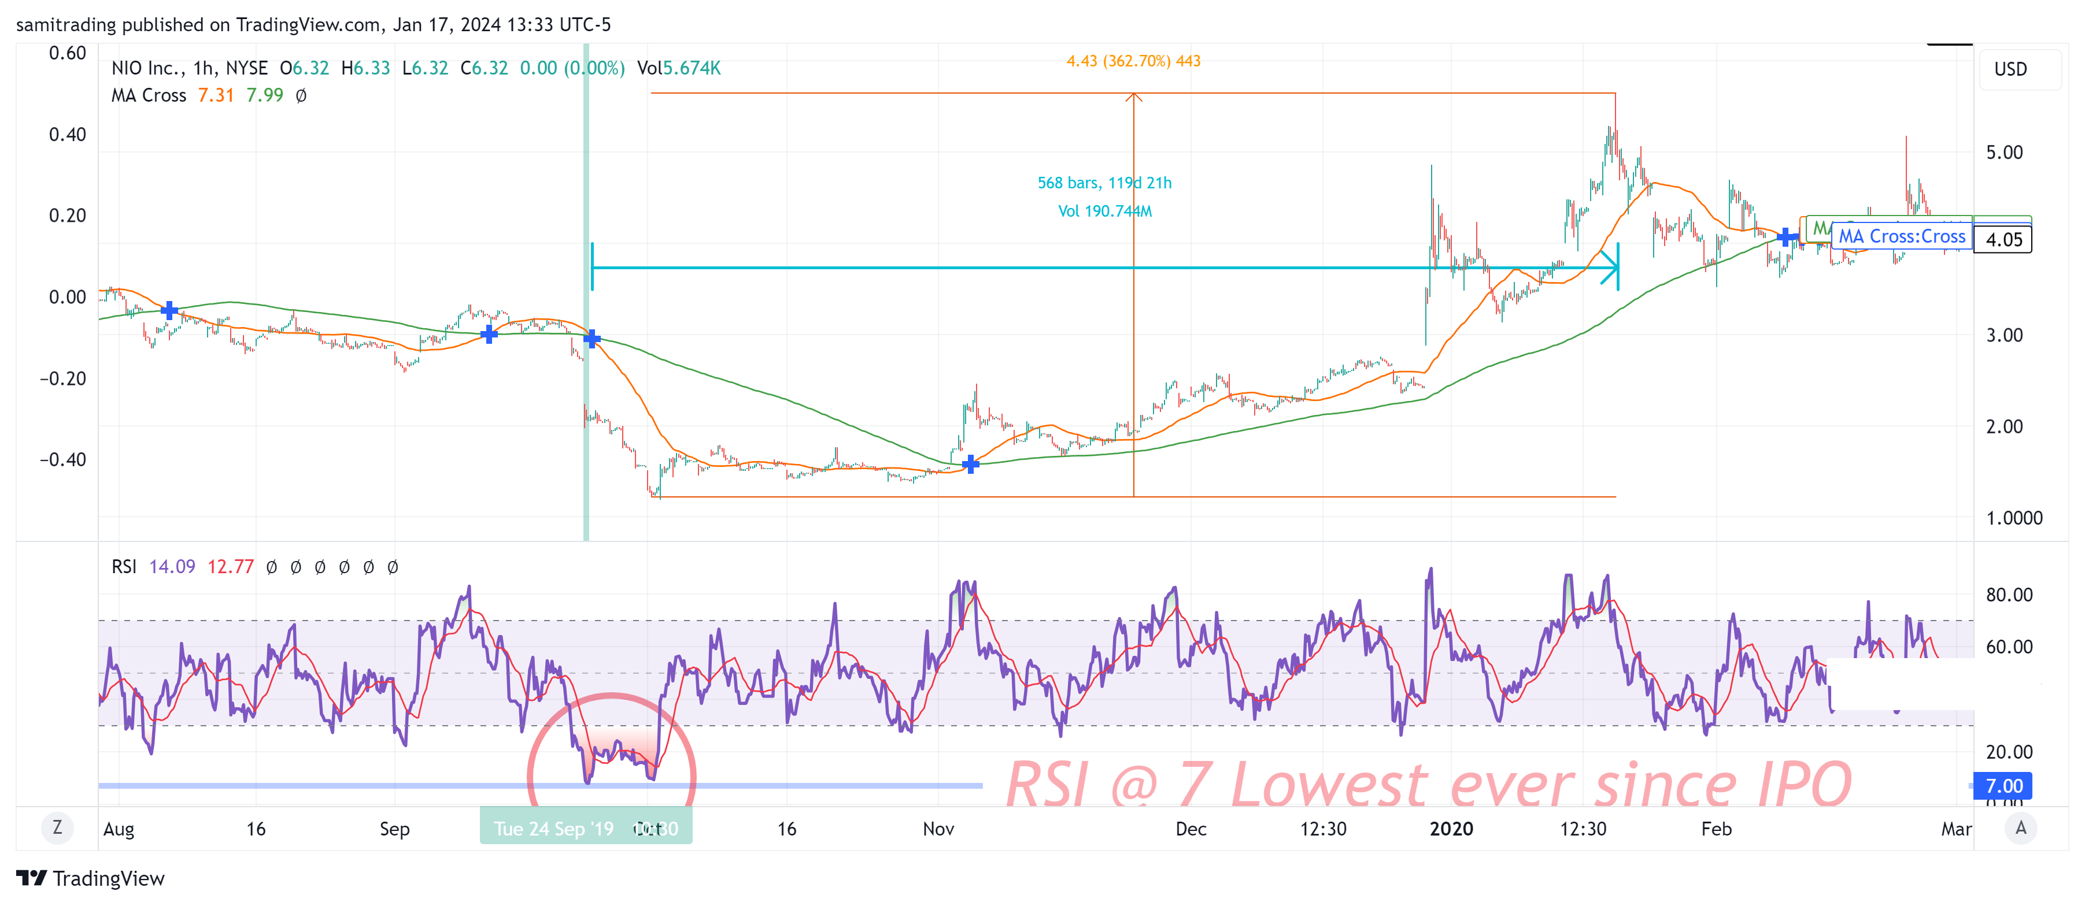Screen dimensions: 2085x906
Task: Click the Nov label on time axis
Action: pyautogui.click(x=938, y=829)
